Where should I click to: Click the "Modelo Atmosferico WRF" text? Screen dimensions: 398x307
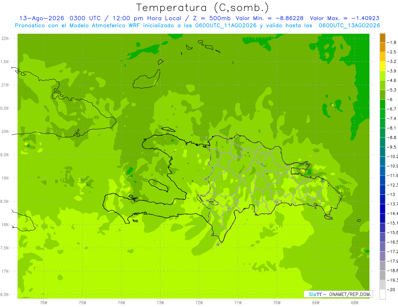click(x=107, y=26)
